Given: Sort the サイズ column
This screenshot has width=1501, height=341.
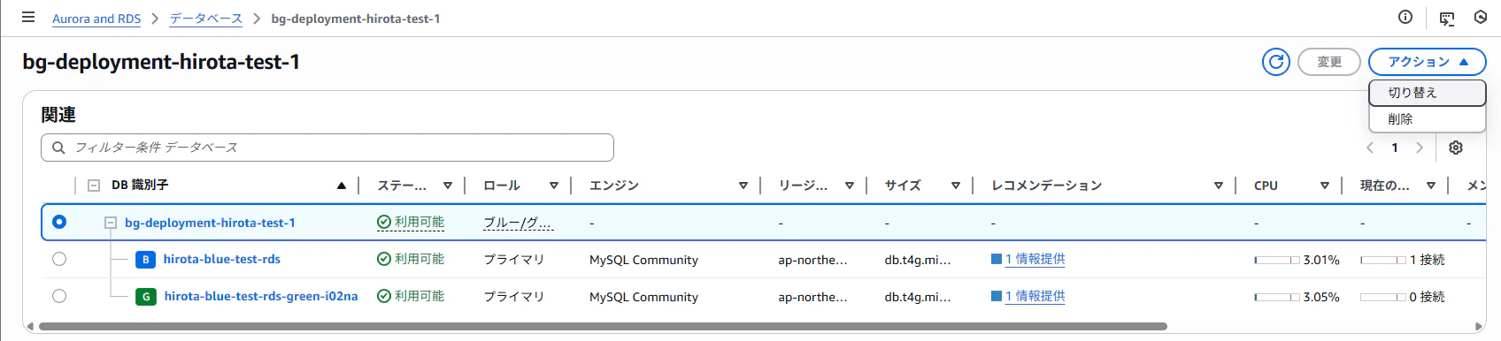Looking at the screenshot, I should coord(956,186).
